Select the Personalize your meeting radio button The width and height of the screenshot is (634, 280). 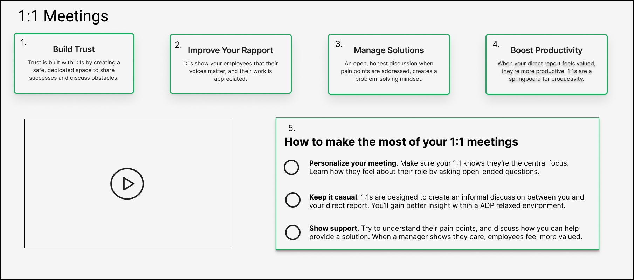coord(291,167)
